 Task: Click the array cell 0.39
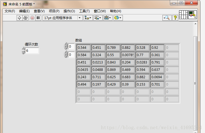(128, 84)
